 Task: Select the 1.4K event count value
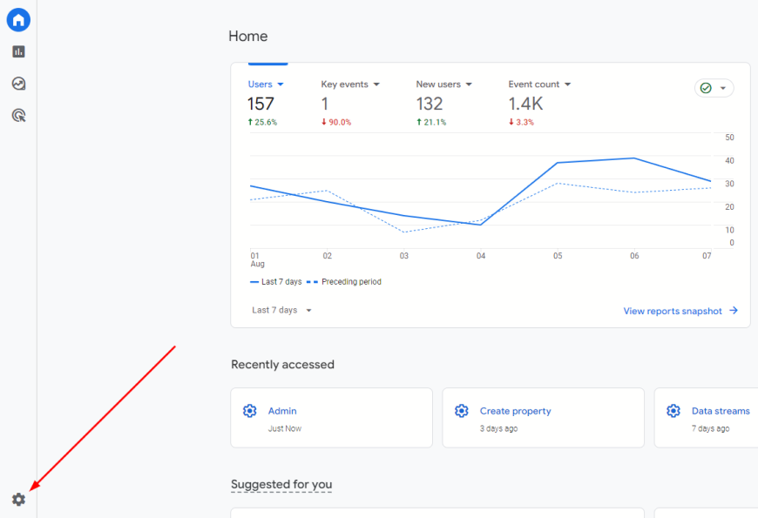pyautogui.click(x=525, y=104)
